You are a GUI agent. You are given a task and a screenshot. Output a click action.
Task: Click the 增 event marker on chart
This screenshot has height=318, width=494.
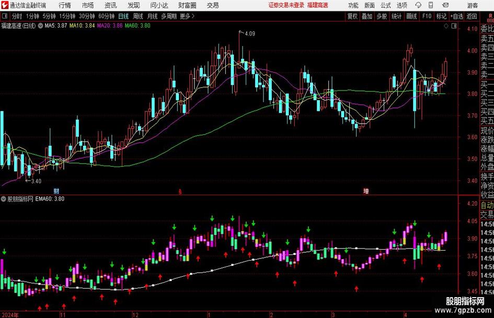point(366,191)
